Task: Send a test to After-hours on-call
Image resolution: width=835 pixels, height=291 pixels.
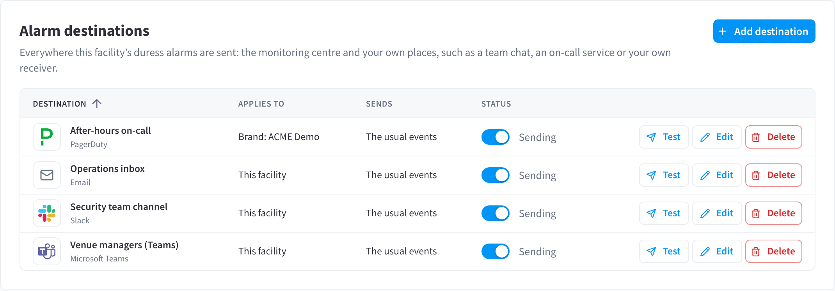Action: point(664,137)
